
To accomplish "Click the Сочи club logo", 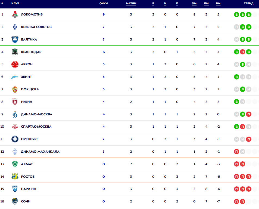I will [15, 201].
